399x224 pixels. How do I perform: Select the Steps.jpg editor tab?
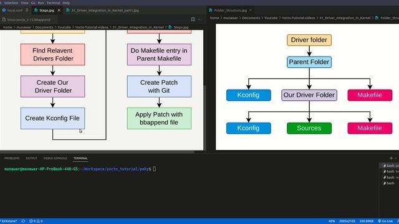47,11
